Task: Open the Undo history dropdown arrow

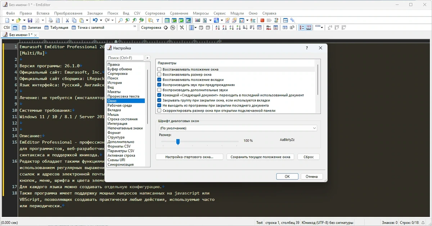Action: (x=101, y=20)
